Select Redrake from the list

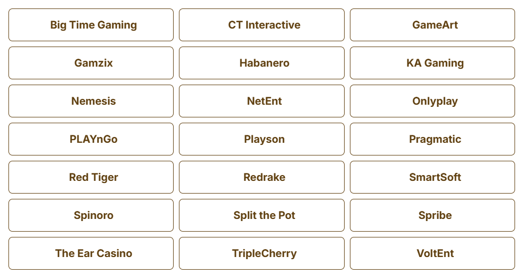click(x=261, y=177)
